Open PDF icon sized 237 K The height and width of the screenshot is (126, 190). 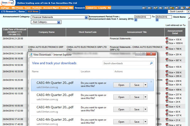(x=167, y=94)
